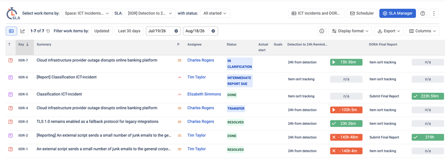Open the three-dot more options menu
The image size is (445, 164).
coord(434,13)
